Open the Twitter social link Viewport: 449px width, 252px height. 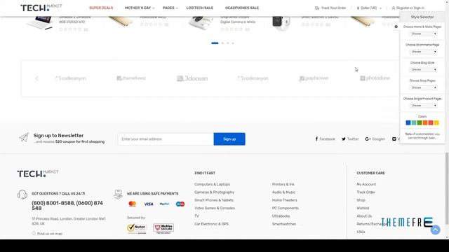[x=350, y=139]
